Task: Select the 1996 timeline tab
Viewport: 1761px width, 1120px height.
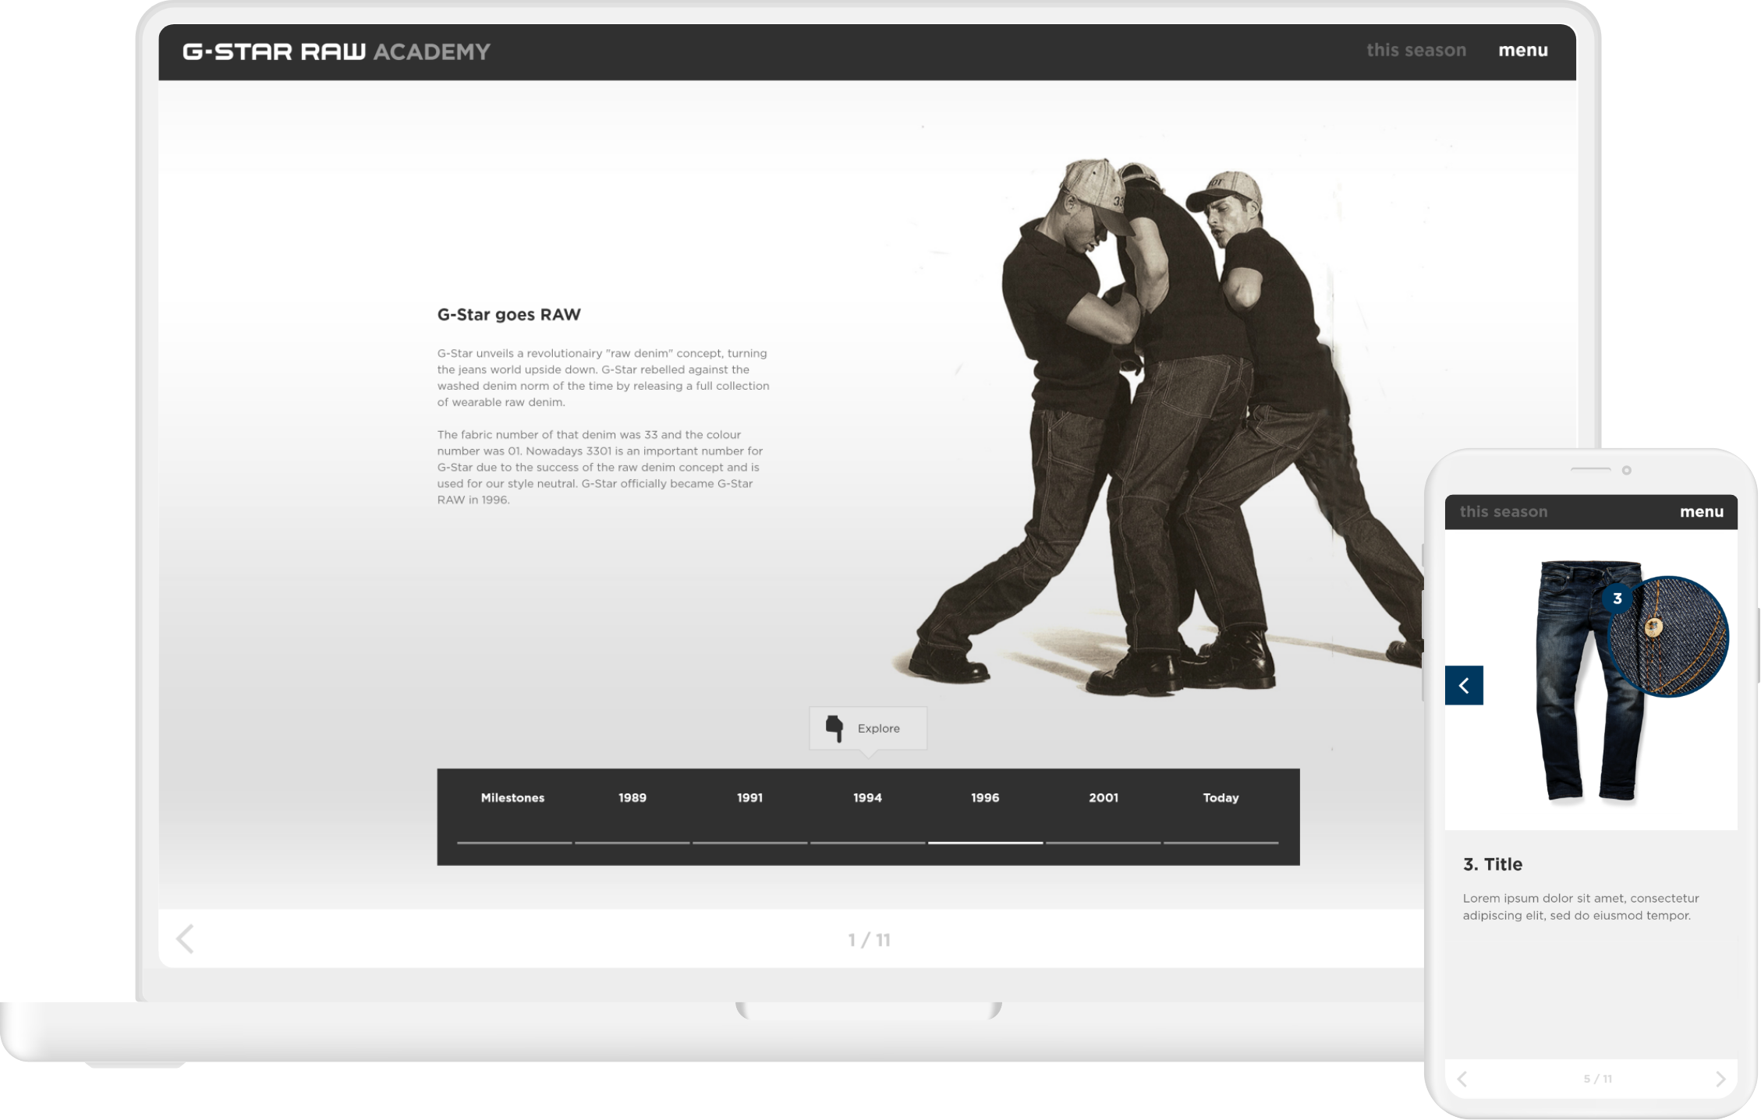Action: (985, 798)
